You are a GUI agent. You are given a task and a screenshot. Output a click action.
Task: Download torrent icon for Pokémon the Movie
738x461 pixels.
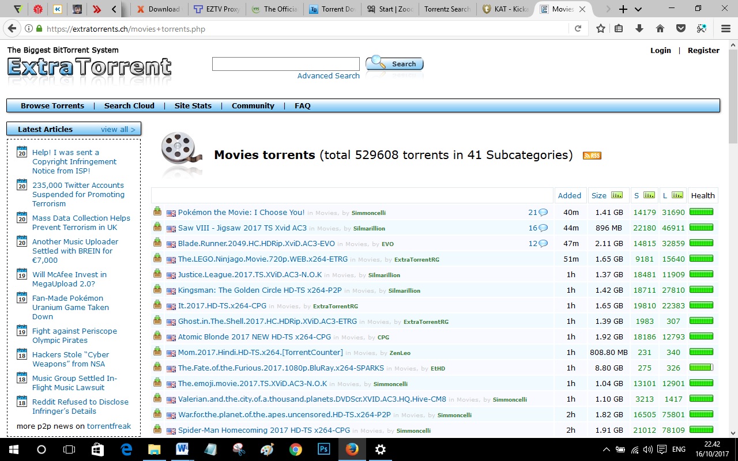coord(157,211)
